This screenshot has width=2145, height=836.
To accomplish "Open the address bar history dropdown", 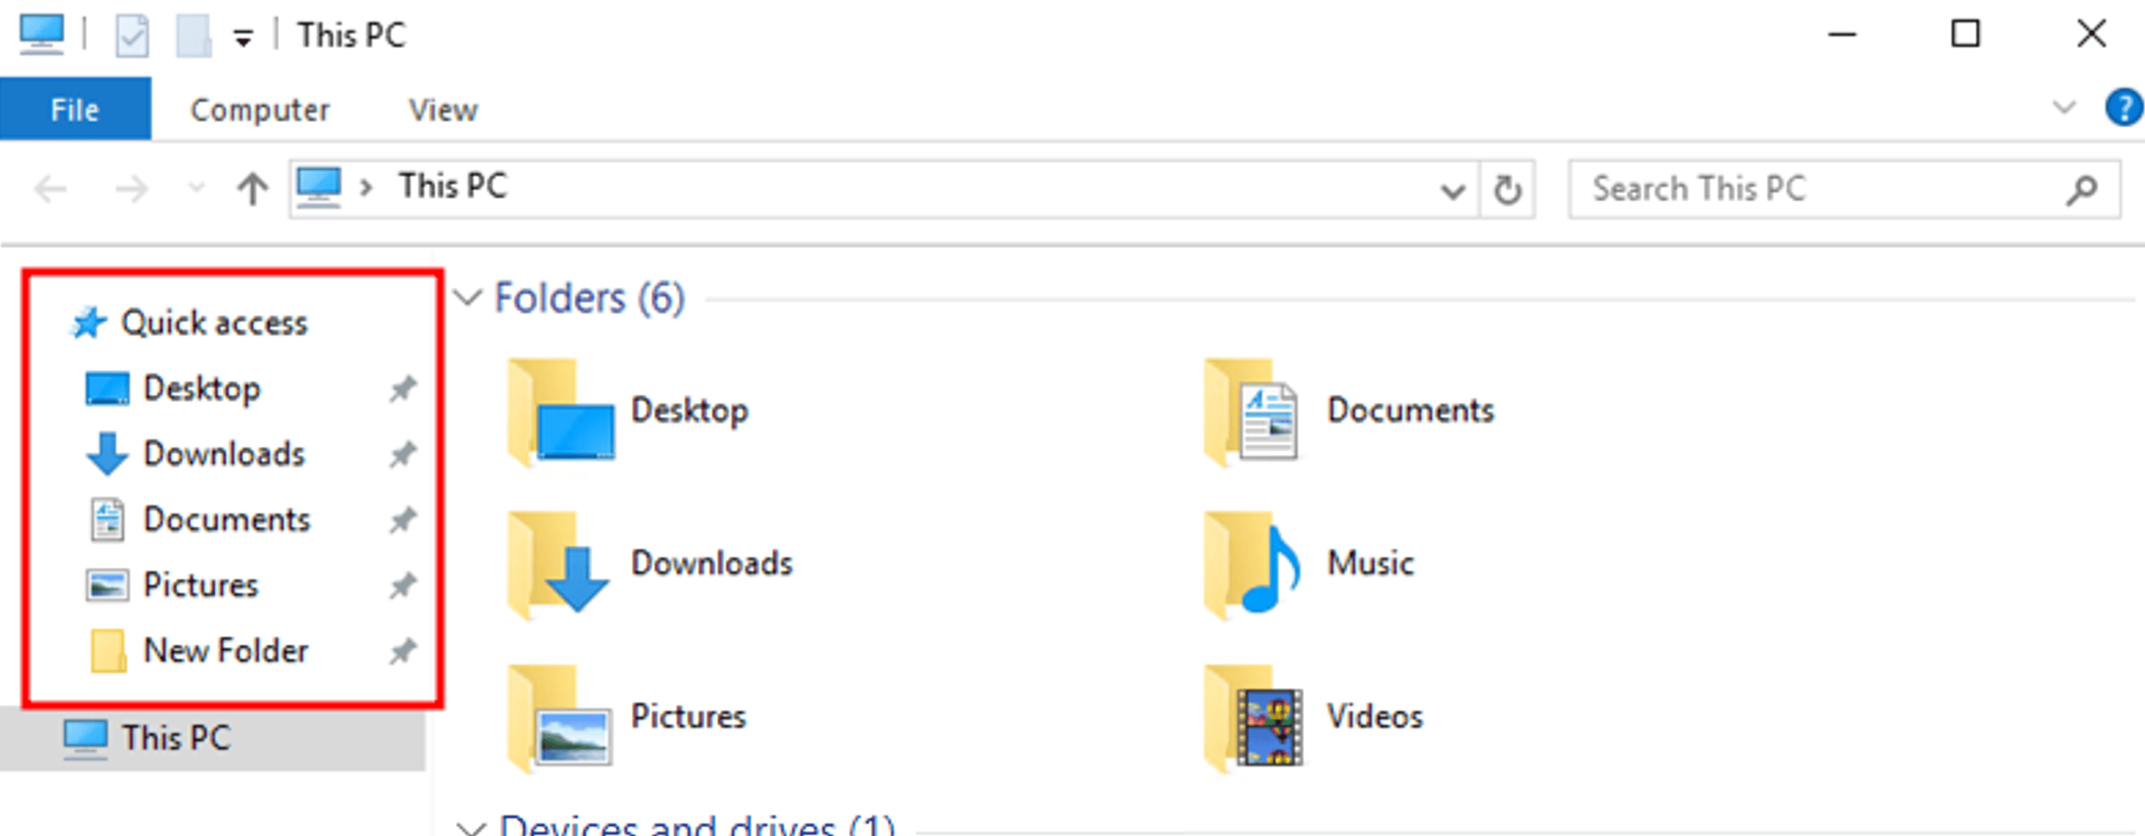I will pyautogui.click(x=1452, y=191).
